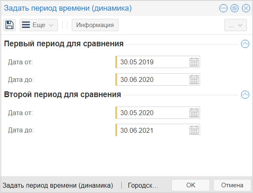Image resolution: width=253 pixels, height=193 pixels.
Task: Open calendar for date 30.05.2019
Action: pos(194,62)
